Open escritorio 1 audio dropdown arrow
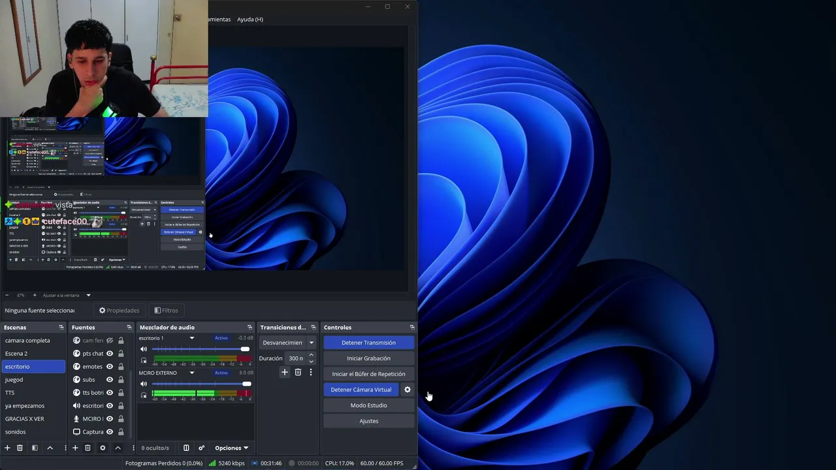Viewport: 836px width, 470px height. tap(191, 338)
